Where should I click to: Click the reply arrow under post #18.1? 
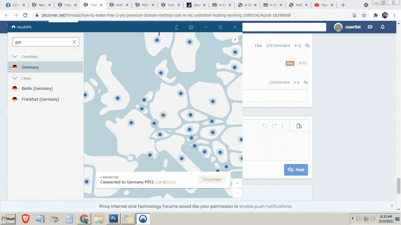tap(306, 82)
